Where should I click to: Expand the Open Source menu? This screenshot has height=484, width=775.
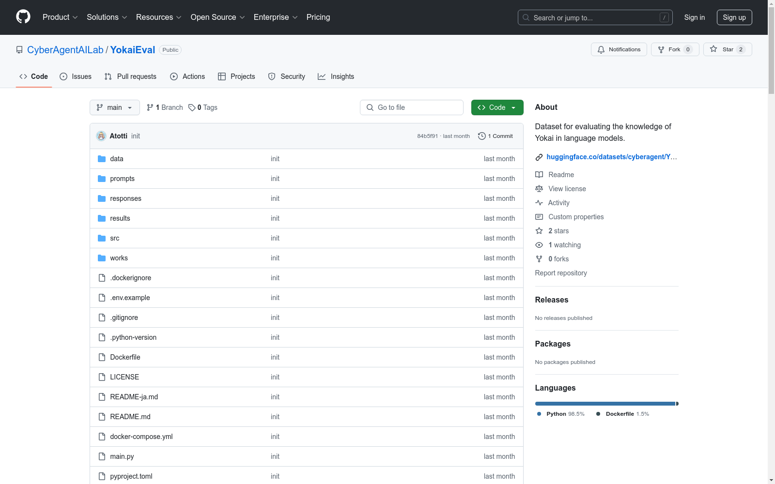pyautogui.click(x=218, y=17)
